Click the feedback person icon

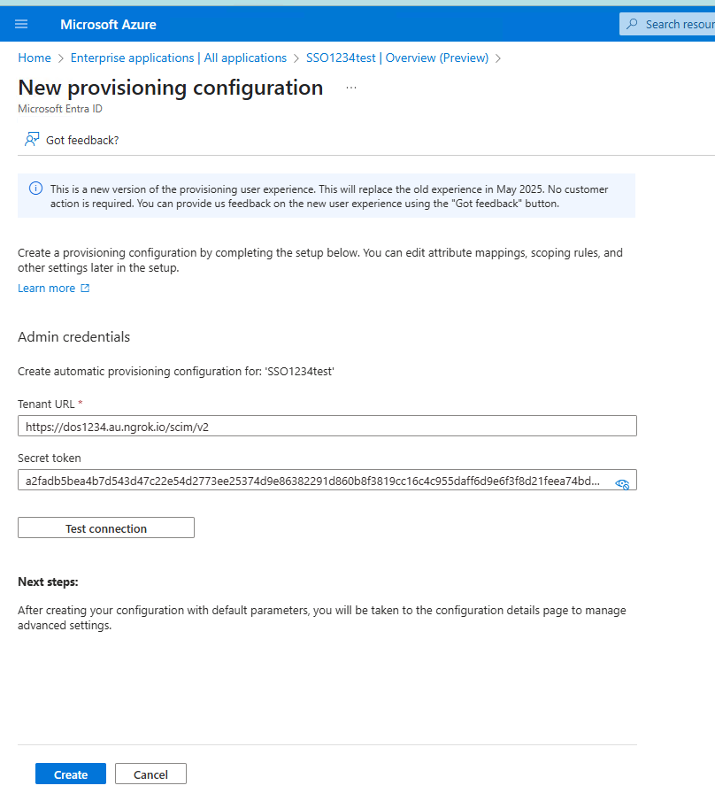[32, 140]
